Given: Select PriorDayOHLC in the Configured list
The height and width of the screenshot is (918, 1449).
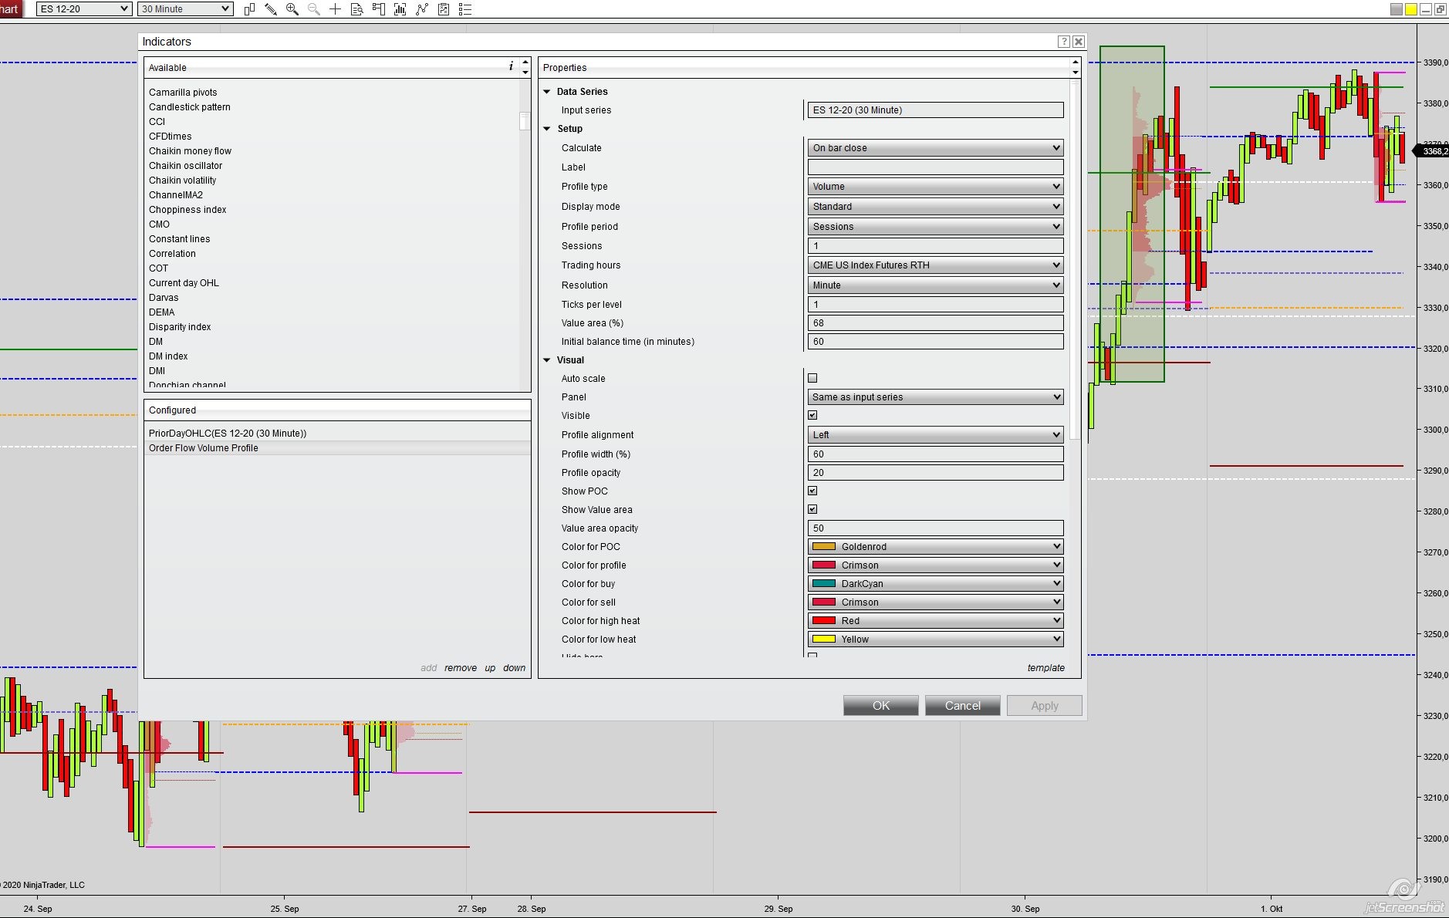Looking at the screenshot, I should pos(228,434).
